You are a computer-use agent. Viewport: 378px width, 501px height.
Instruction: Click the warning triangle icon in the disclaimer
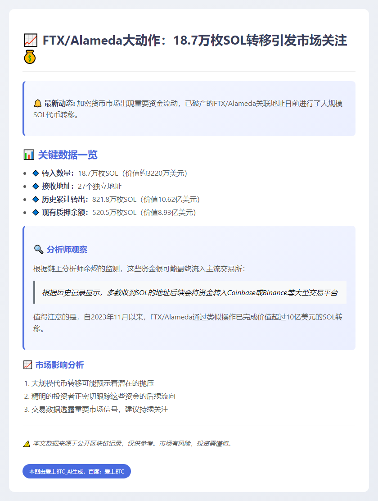coord(27,443)
